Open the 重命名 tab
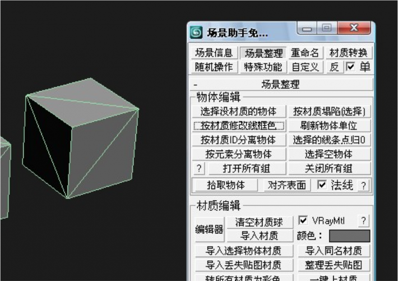This screenshot has height=281, width=398. click(305, 53)
